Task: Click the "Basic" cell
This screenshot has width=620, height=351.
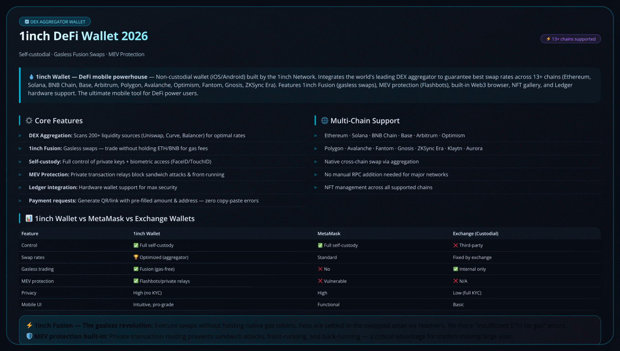Action: (458, 305)
